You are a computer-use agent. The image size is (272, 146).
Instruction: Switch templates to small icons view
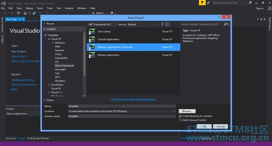coord(162,25)
